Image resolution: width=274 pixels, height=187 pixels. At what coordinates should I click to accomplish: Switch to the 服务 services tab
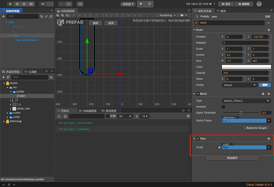click(x=222, y=11)
